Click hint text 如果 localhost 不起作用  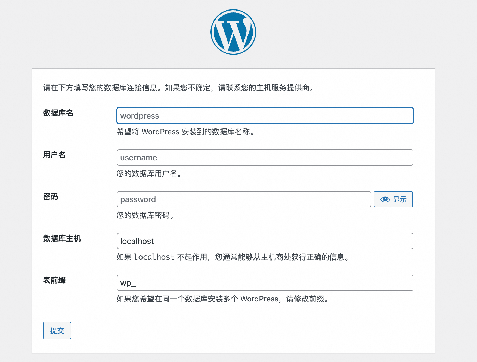point(162,257)
